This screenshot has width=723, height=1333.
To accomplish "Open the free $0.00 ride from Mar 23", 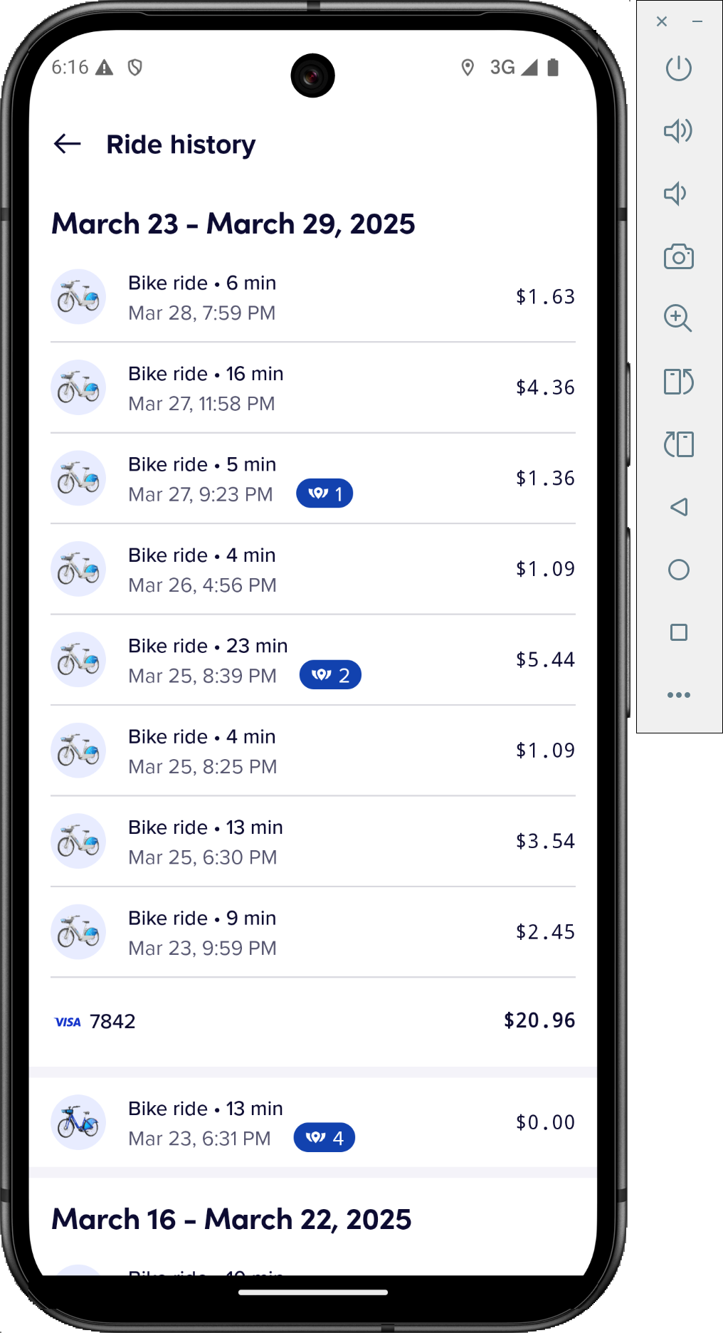I will (x=313, y=1123).
